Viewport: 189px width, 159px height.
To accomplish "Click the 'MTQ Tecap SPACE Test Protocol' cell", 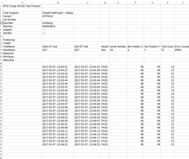I will (x=22, y=6).
